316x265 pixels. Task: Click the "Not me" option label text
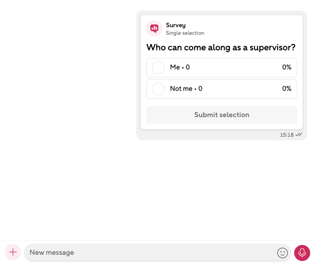[x=181, y=89]
